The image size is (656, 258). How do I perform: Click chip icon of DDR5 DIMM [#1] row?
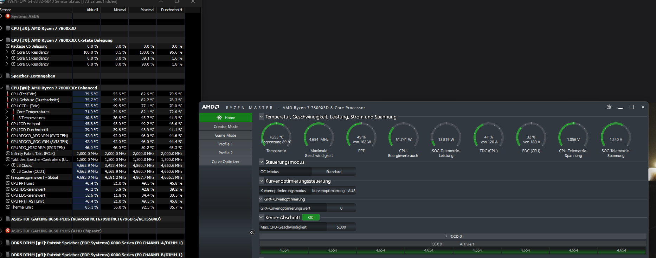click(8, 243)
